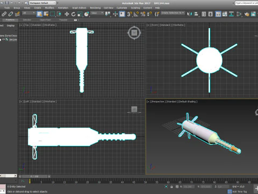Activate Select and Rotate tool
This screenshot has height=194, width=258.
pos(73,14)
